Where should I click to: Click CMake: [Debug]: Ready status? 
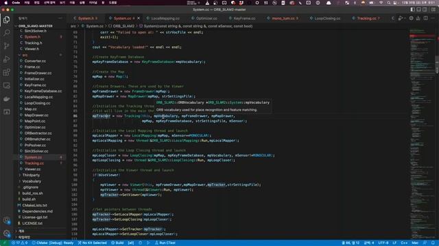[53, 243]
